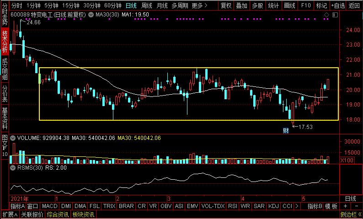
Task: Zoom in chart with plus button
Action: point(345,206)
